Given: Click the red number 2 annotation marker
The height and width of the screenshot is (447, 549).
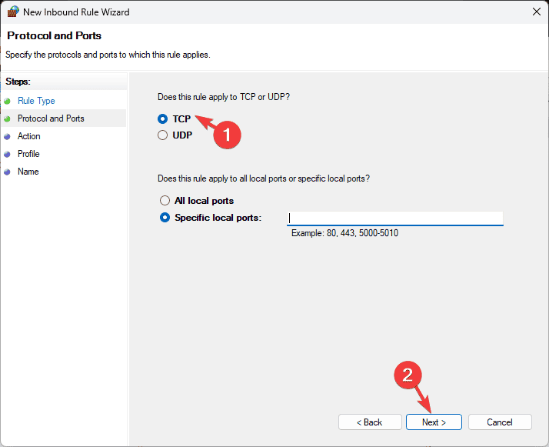Looking at the screenshot, I should tap(408, 375).
